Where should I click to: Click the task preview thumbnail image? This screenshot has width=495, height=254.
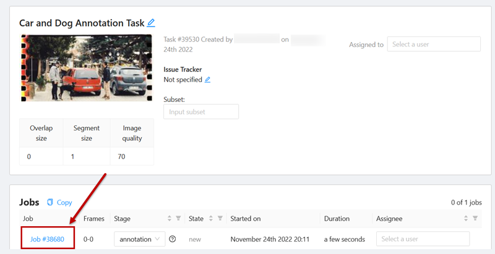pos(86,68)
